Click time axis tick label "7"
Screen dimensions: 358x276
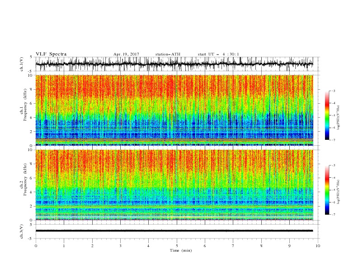[x=233, y=246]
